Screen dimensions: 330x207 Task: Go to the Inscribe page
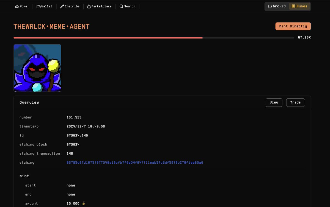[x=70, y=6]
